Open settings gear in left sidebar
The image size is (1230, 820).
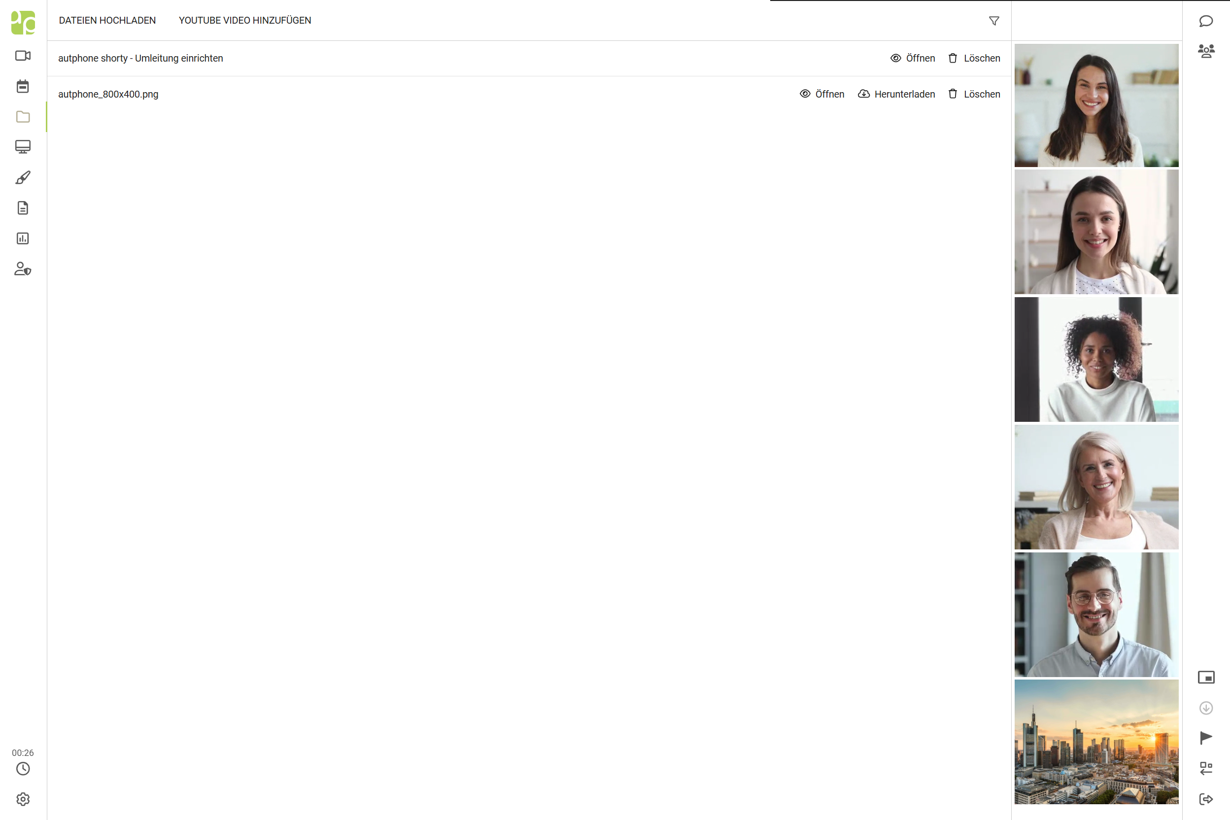(23, 799)
